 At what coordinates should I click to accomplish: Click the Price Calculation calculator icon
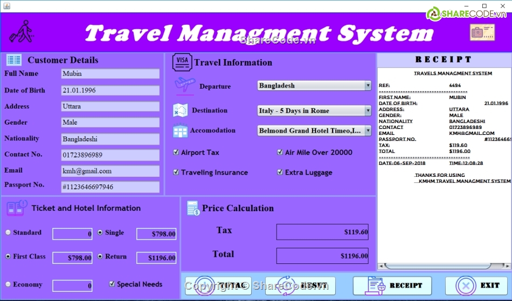point(193,209)
